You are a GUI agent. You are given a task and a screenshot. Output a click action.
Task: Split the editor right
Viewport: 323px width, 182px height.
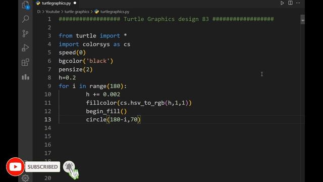[290, 3]
